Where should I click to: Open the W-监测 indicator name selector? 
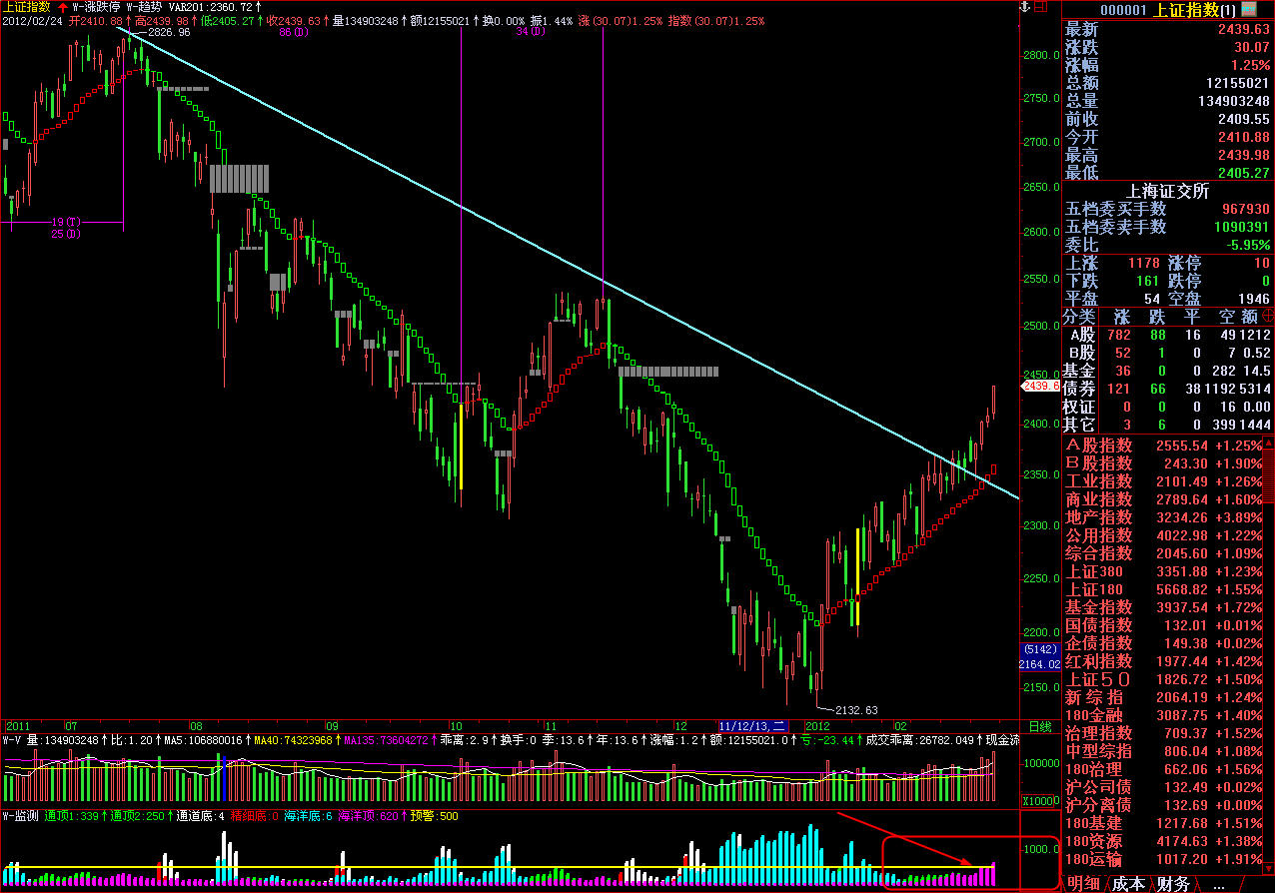tap(20, 816)
